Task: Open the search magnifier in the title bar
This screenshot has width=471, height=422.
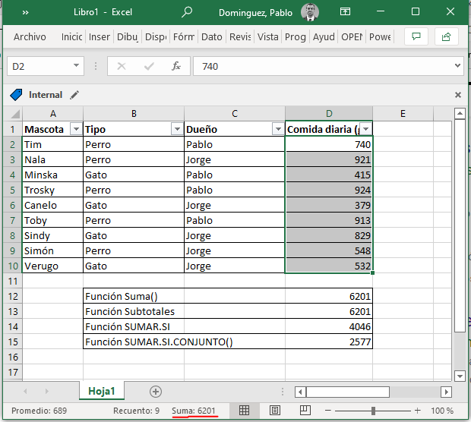Action: pyautogui.click(x=187, y=12)
